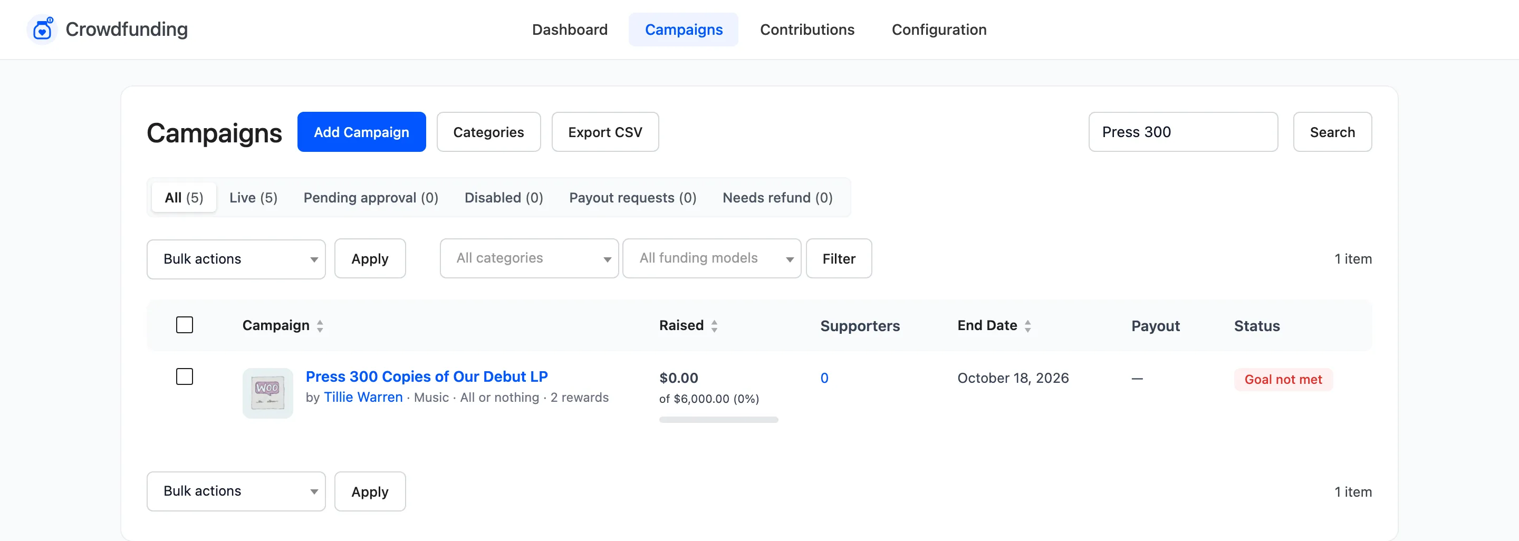Open the Tillie Warren author link
Viewport: 1519px width, 541px height.
(363, 397)
